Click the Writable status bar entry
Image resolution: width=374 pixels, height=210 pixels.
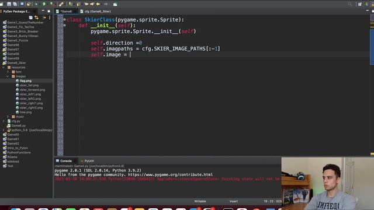pyautogui.click(x=200, y=201)
